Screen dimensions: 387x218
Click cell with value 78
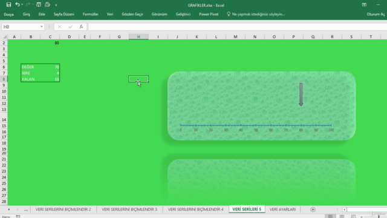(x=50, y=67)
